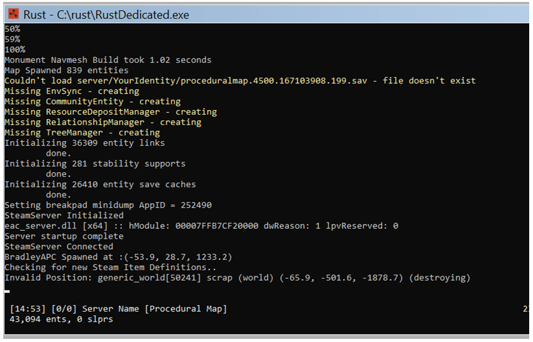
Task: Click the 'Server Name [Procedural Map]' status line
Action: point(118,309)
